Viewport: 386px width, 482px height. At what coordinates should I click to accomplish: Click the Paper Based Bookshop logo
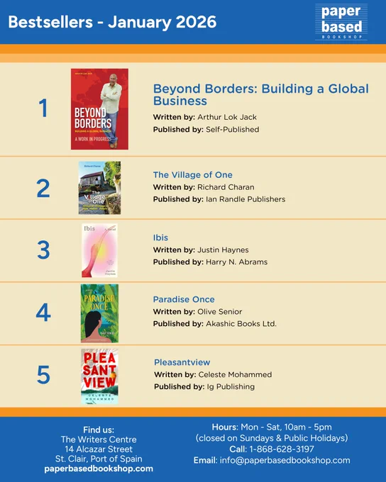[341, 22]
